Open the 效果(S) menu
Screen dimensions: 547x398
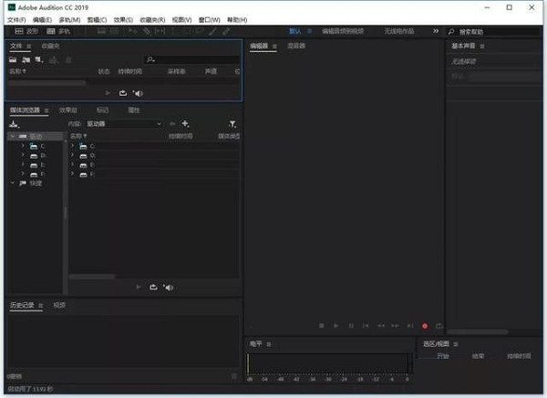(x=123, y=20)
